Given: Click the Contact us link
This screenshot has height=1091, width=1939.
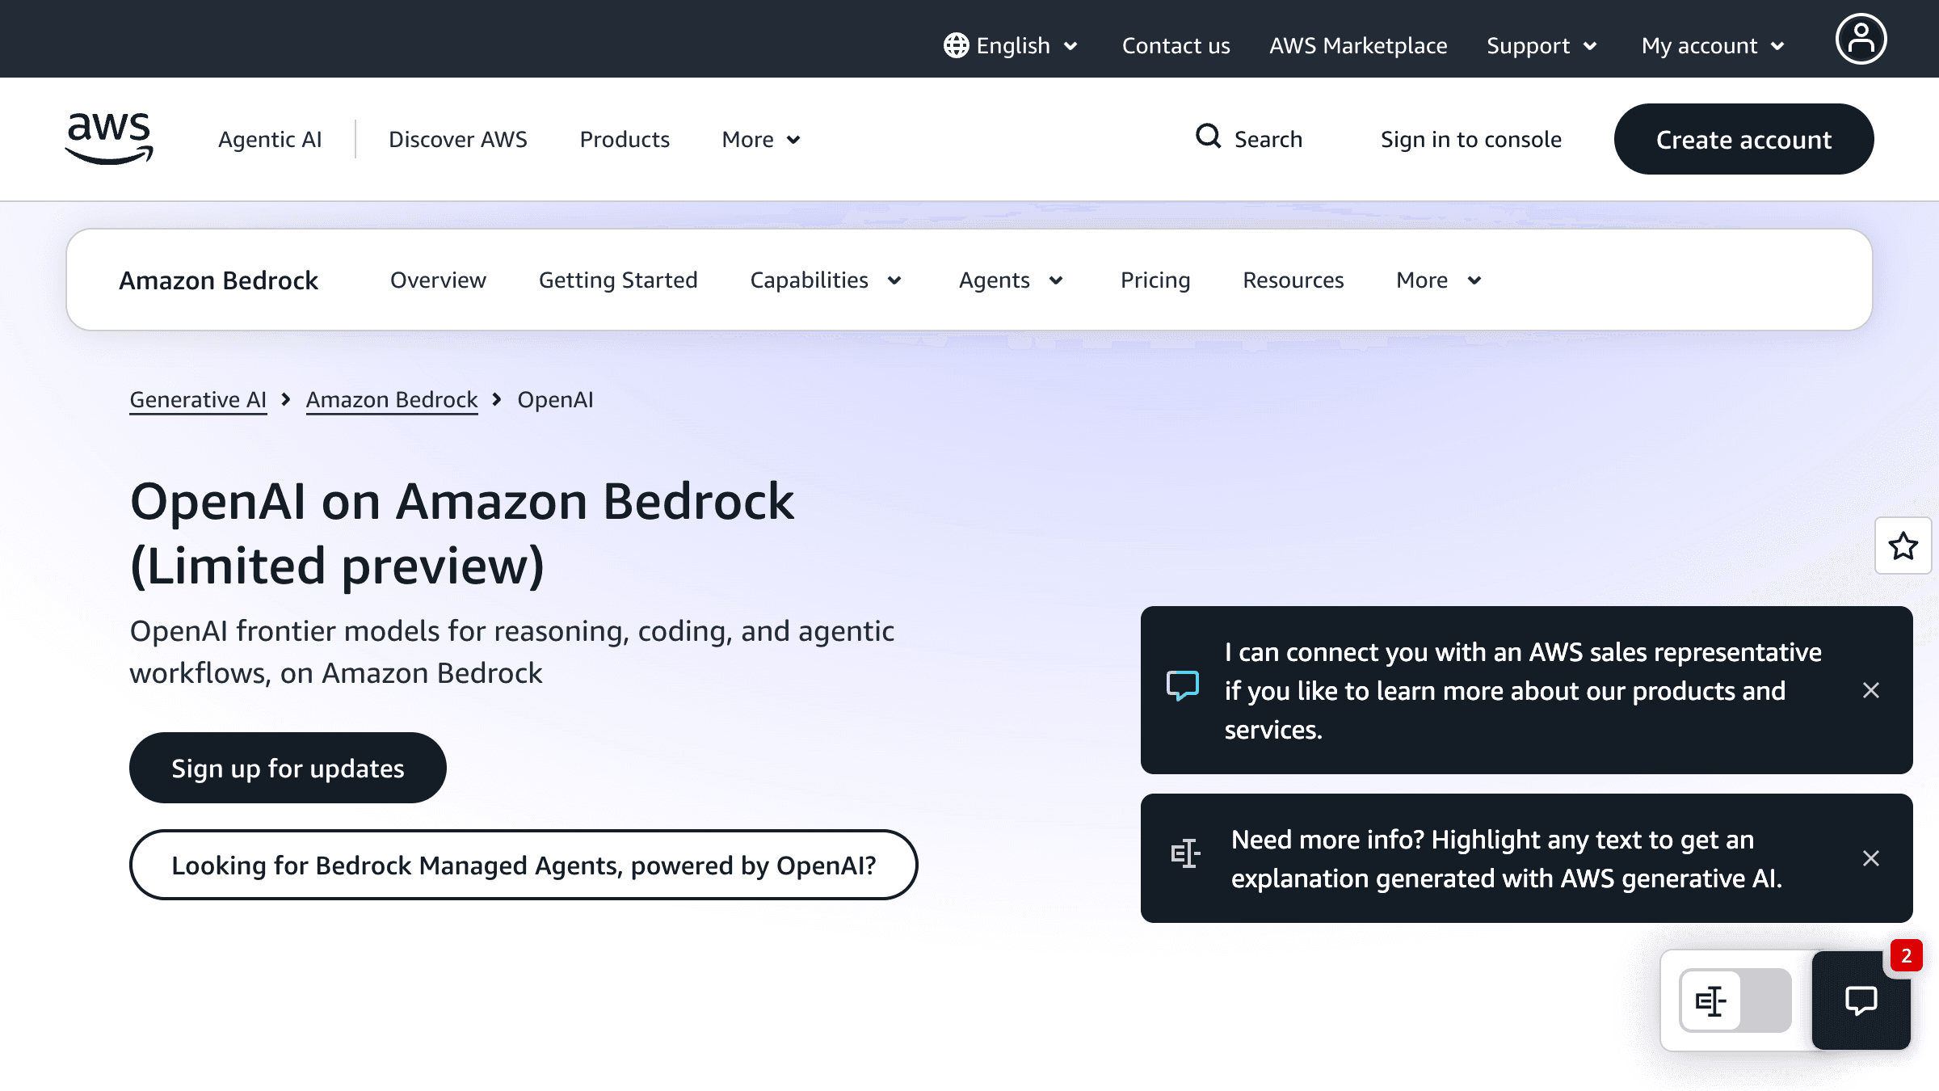Looking at the screenshot, I should tap(1176, 45).
